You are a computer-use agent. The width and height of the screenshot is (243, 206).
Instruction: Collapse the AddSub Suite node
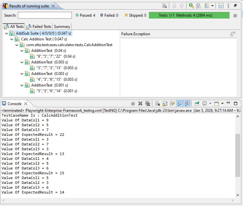[x=6, y=33]
